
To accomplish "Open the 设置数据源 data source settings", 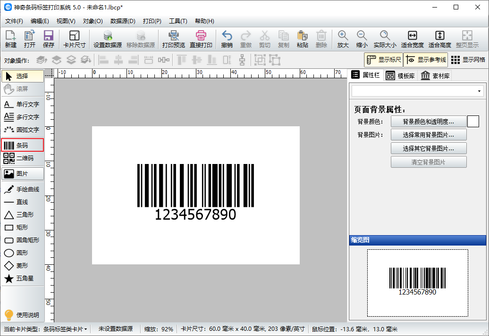I will [108, 39].
